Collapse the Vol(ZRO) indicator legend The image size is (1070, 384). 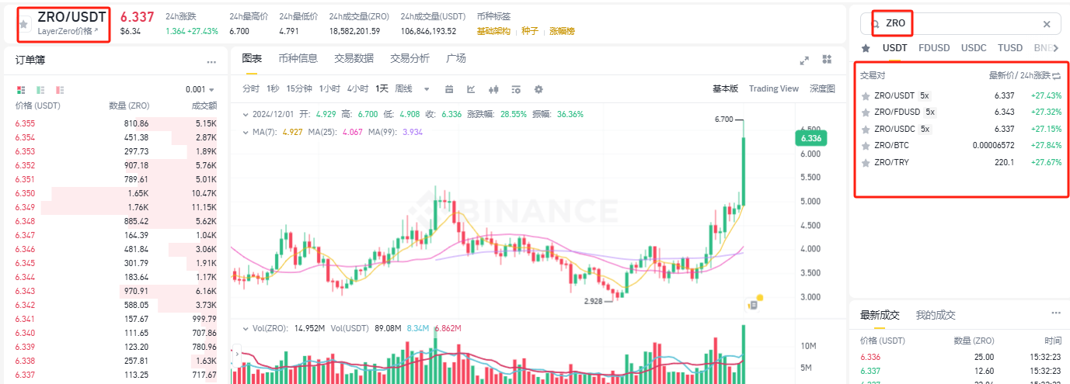(x=246, y=329)
